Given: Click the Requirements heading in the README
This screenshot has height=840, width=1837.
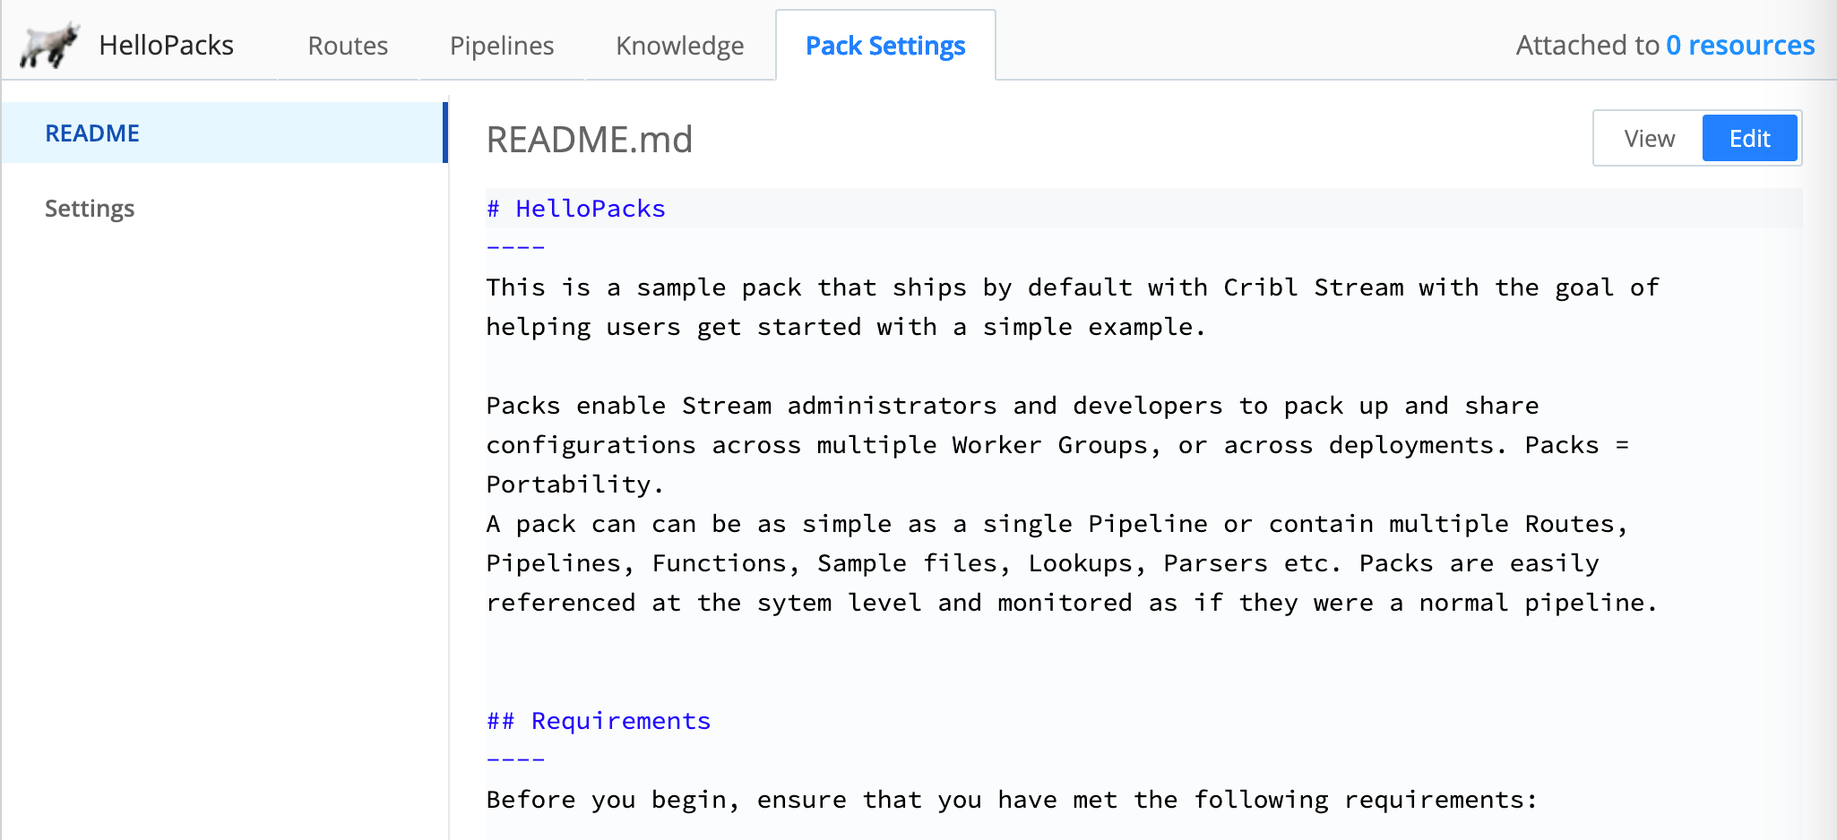Looking at the screenshot, I should [598, 720].
